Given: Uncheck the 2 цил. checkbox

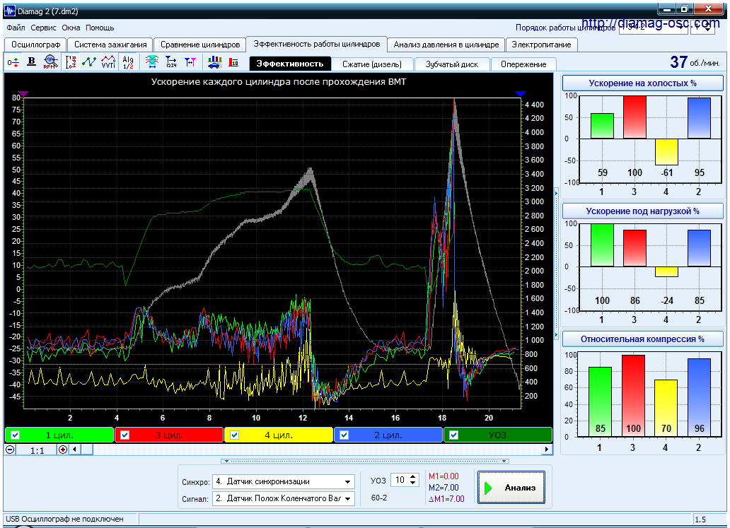Looking at the screenshot, I should click(344, 435).
